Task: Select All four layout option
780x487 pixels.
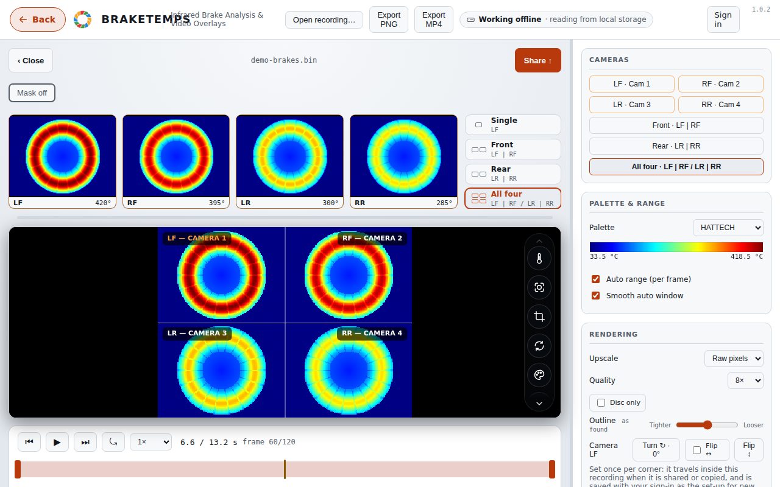Action: pyautogui.click(x=512, y=198)
